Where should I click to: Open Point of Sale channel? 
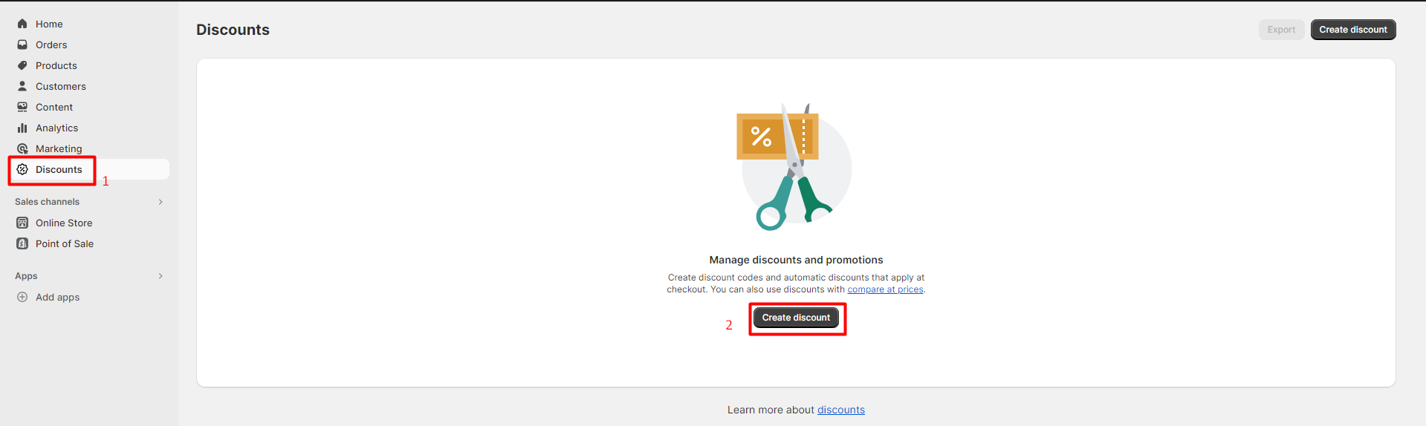(x=89, y=243)
